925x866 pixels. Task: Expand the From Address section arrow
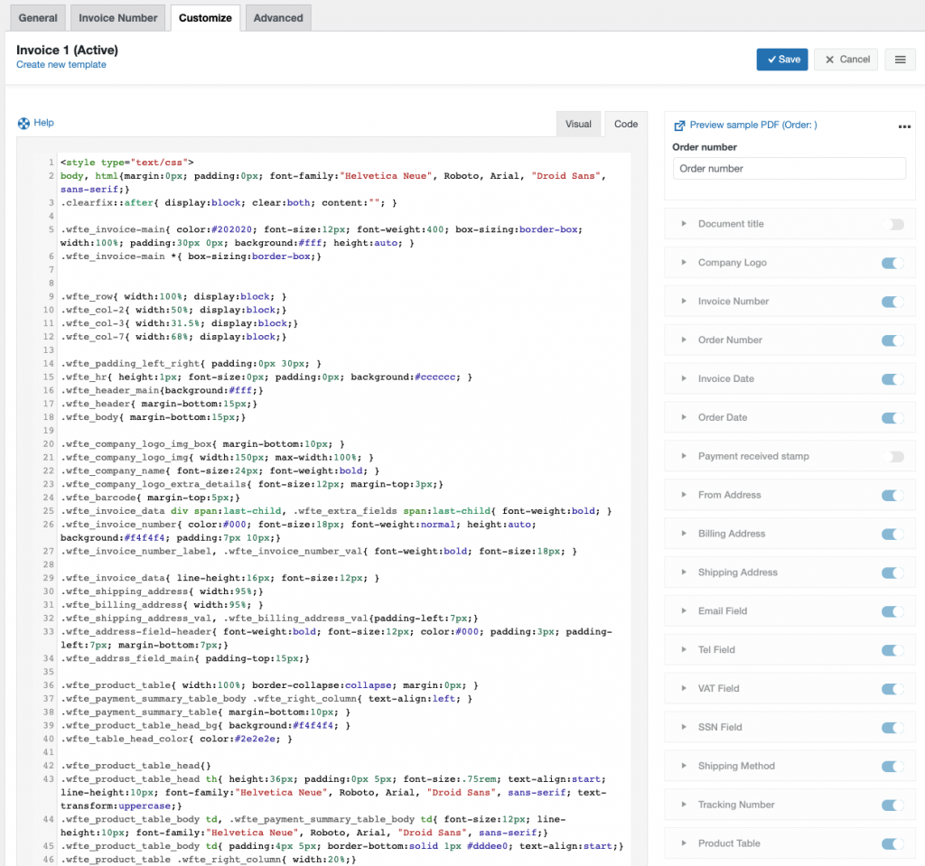[684, 494]
